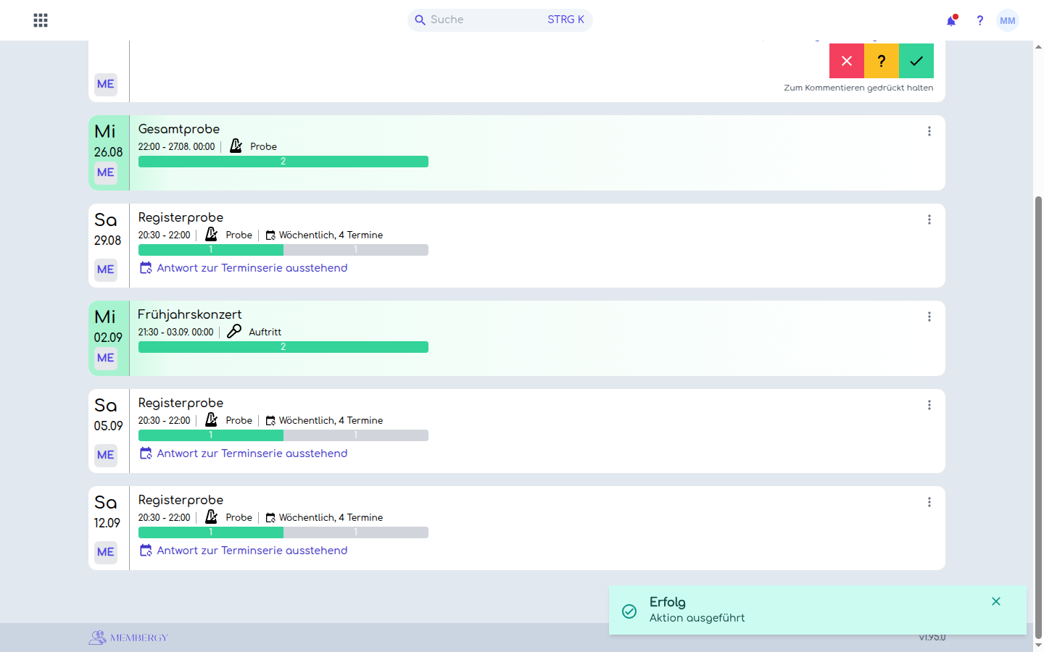Open the three-dot menu for Registerprobe 12.09

(929, 502)
